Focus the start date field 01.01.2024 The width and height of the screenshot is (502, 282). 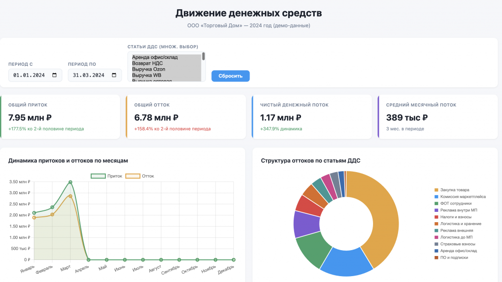(x=35, y=76)
